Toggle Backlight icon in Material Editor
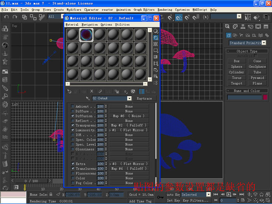 coord(155,38)
